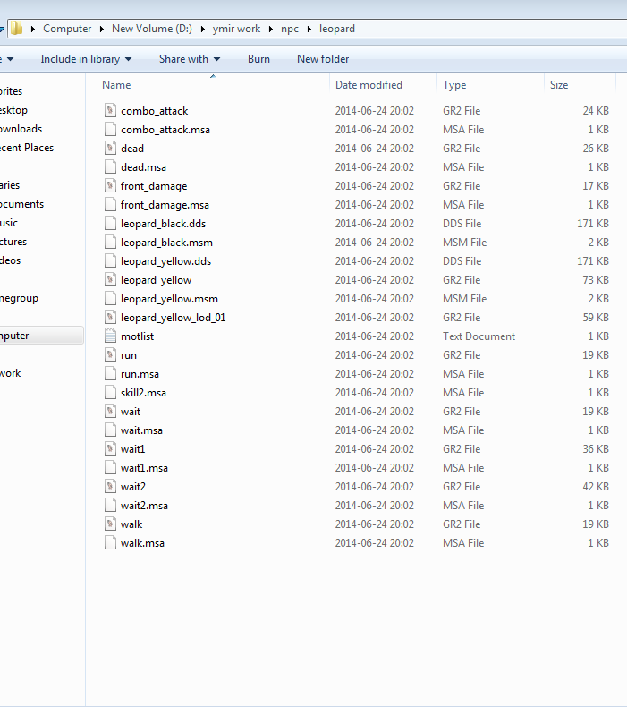Sort by the Size column header
The image size is (627, 707).
tap(559, 85)
